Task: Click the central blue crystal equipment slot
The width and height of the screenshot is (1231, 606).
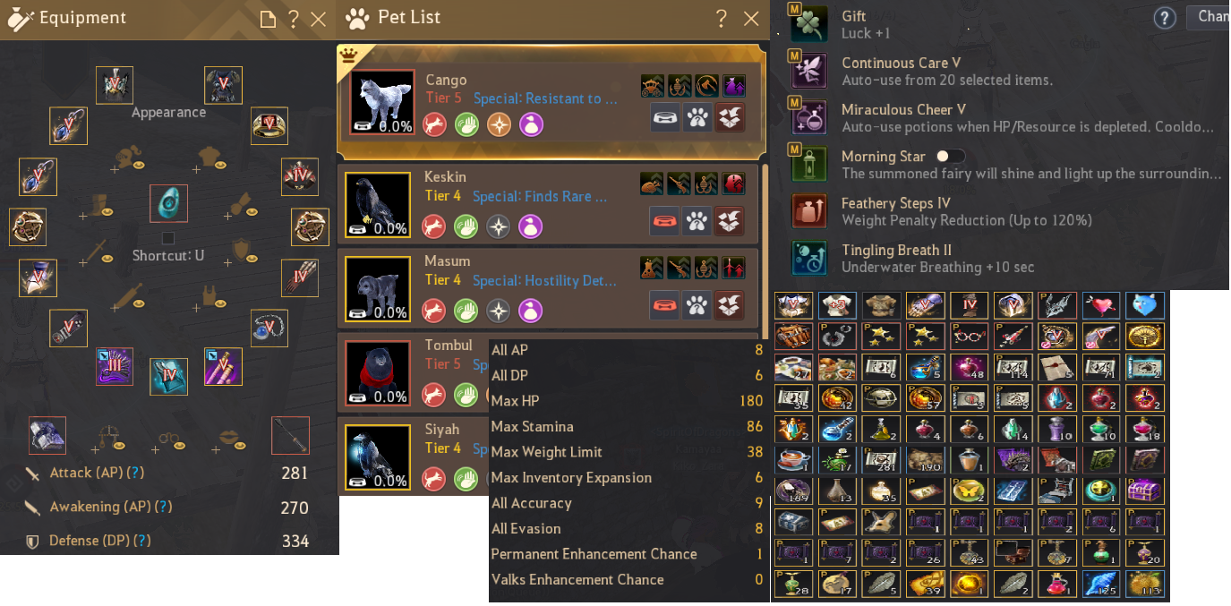Action: pos(168,203)
